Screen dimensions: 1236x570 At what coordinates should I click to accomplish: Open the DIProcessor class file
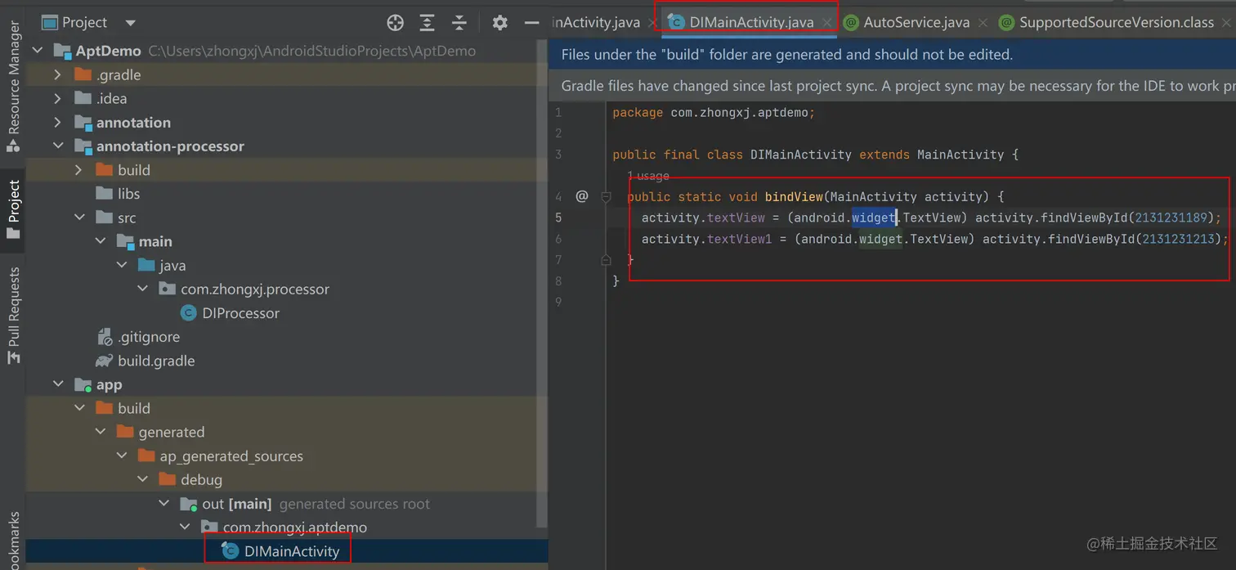pyautogui.click(x=240, y=313)
